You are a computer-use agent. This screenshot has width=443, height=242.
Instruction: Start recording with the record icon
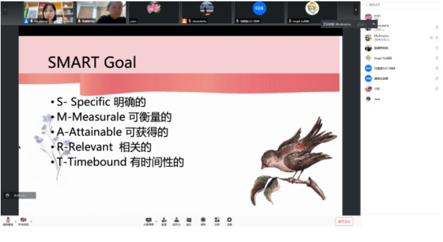point(203,221)
